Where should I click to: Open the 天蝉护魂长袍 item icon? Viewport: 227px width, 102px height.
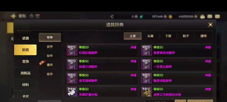[x=72, y=92]
